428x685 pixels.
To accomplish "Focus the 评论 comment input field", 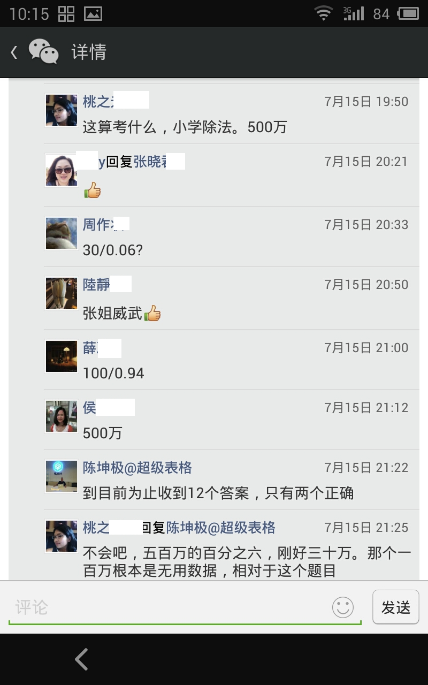I will point(170,607).
